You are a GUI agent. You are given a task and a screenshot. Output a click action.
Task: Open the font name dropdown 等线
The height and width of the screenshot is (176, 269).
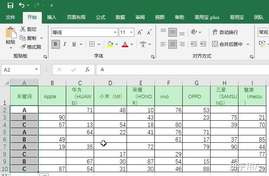115,32
